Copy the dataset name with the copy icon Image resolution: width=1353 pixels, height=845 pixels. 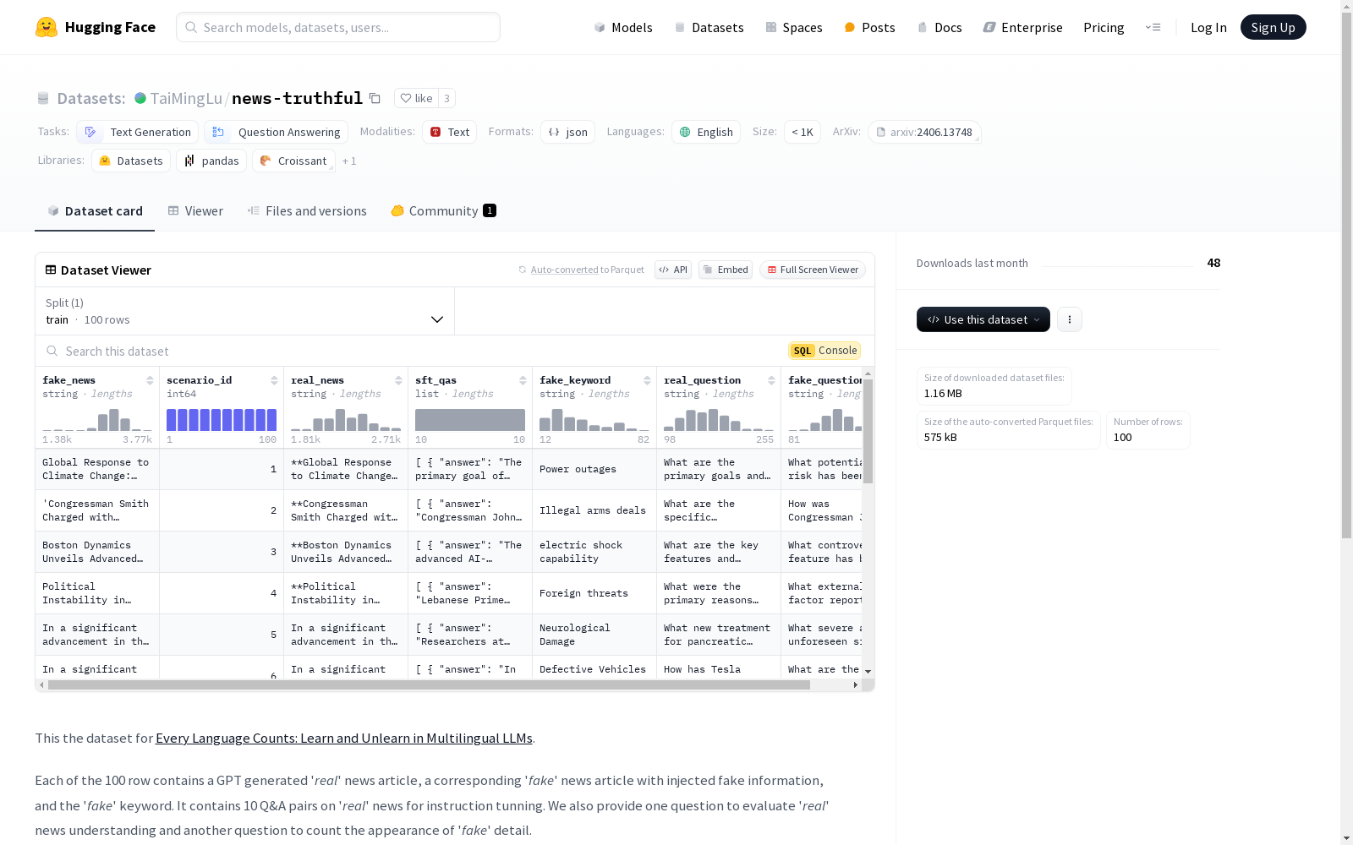click(x=375, y=98)
